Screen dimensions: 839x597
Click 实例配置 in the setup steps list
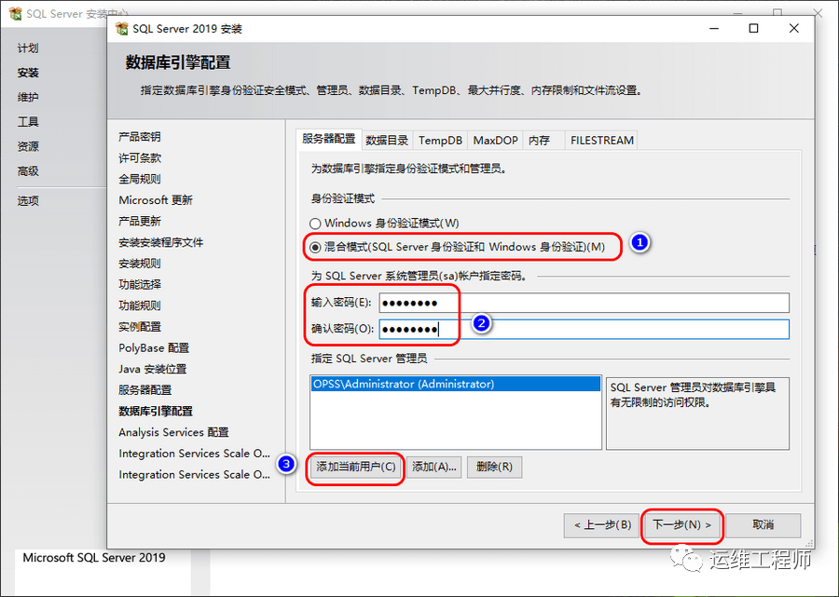(140, 327)
